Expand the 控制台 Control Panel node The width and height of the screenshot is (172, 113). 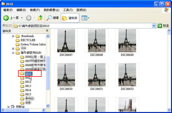coord(8,107)
